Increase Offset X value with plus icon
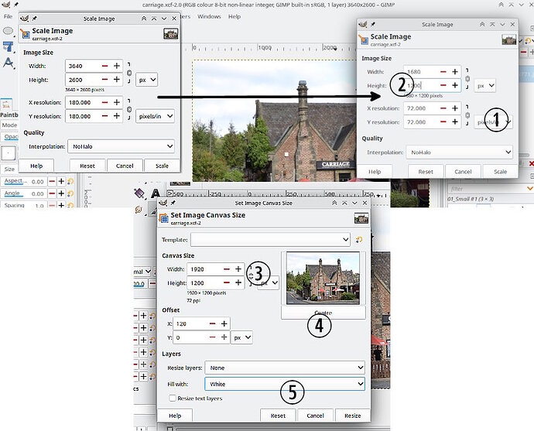 point(224,323)
